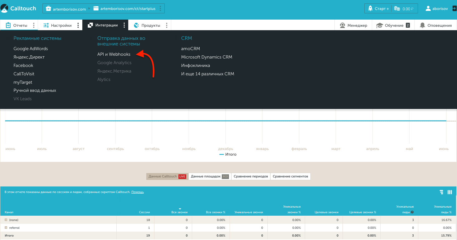
Task: Click the 18 sessions cell in (none) row
Action: (x=135, y=220)
